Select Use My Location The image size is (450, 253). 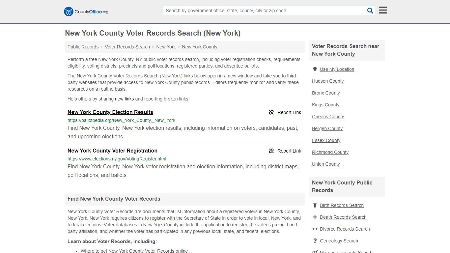(x=337, y=69)
